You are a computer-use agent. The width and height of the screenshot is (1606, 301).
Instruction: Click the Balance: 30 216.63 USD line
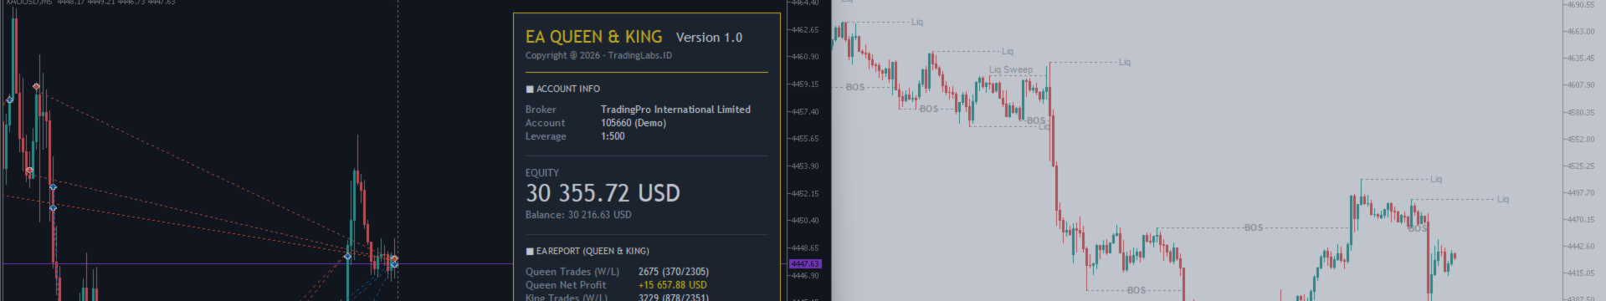coord(578,215)
